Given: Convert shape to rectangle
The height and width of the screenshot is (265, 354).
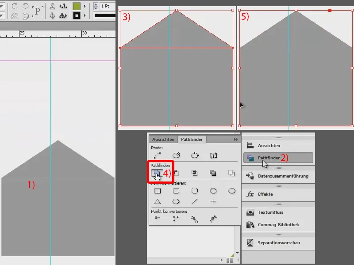Looking at the screenshot, I should 158,191.
